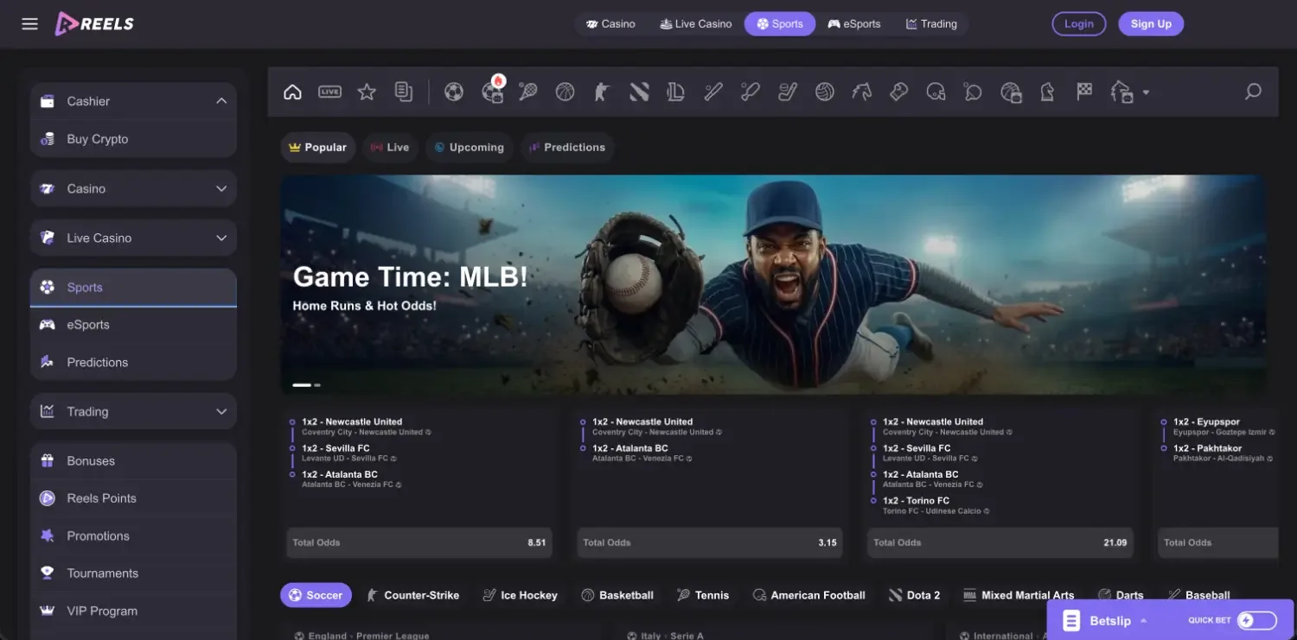Collapse the Cashier section chevron
The width and height of the screenshot is (1297, 640).
tap(221, 101)
